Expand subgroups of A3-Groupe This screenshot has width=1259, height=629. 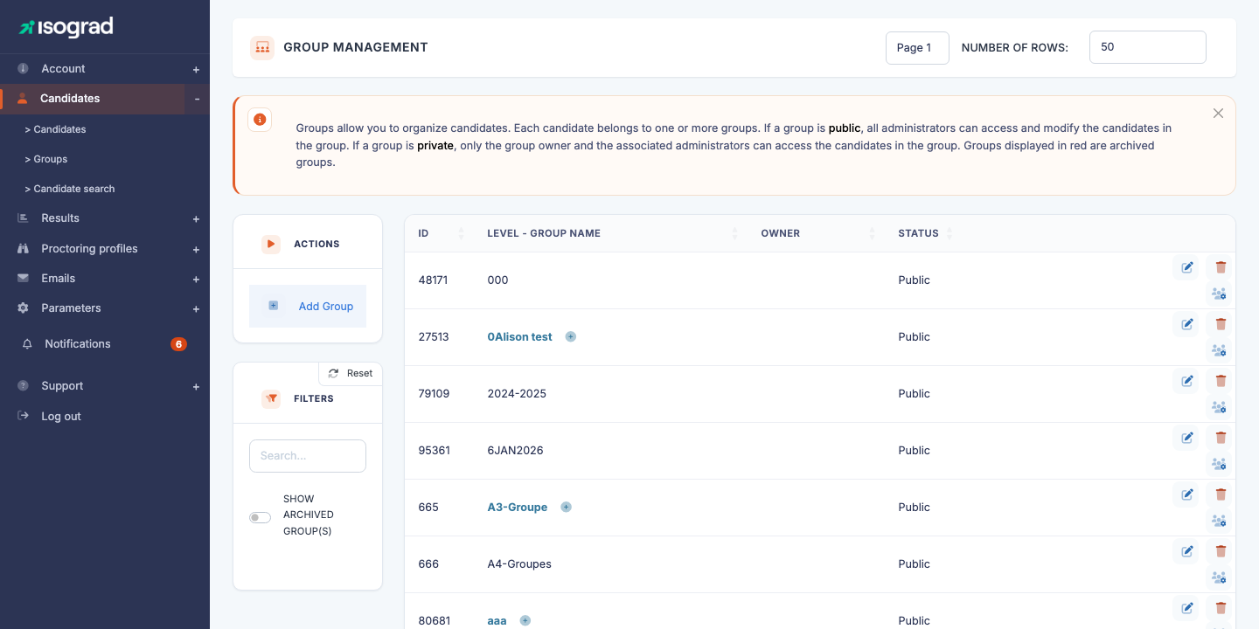[566, 507]
